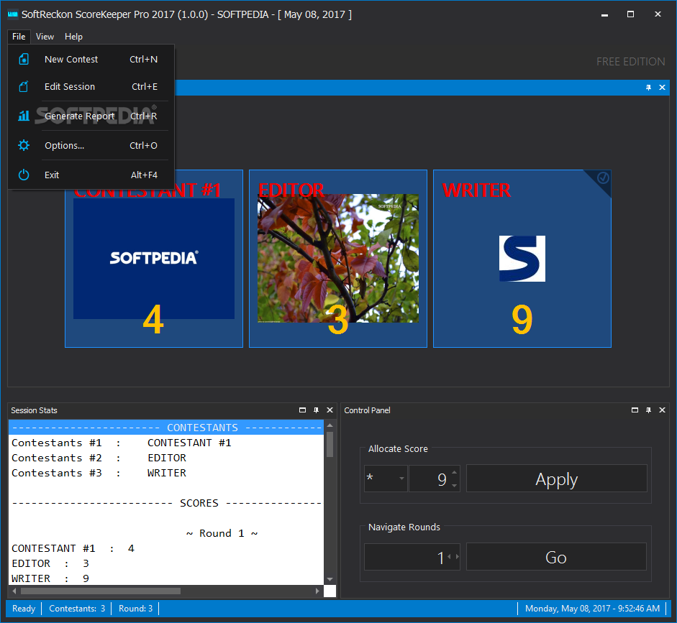Choose New Contest from File menu

pos(91,59)
